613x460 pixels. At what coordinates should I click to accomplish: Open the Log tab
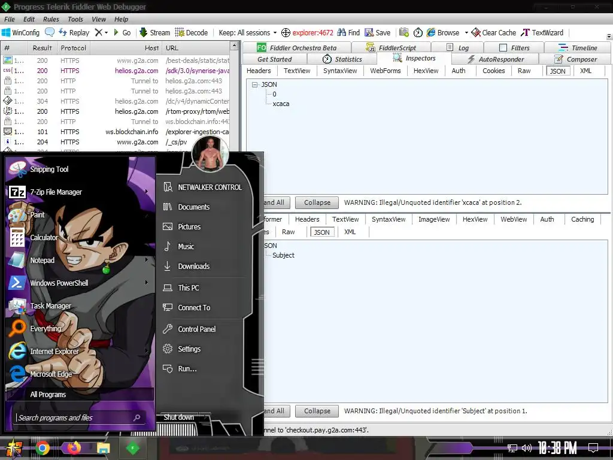(458, 48)
